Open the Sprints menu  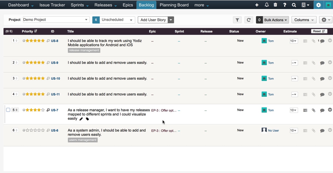(x=80, y=5)
